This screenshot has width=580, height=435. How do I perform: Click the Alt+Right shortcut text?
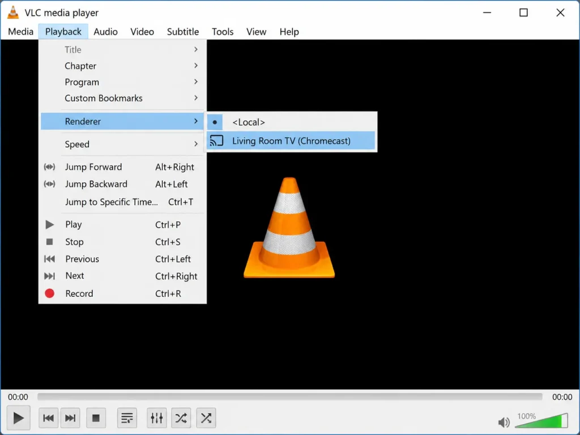(174, 167)
